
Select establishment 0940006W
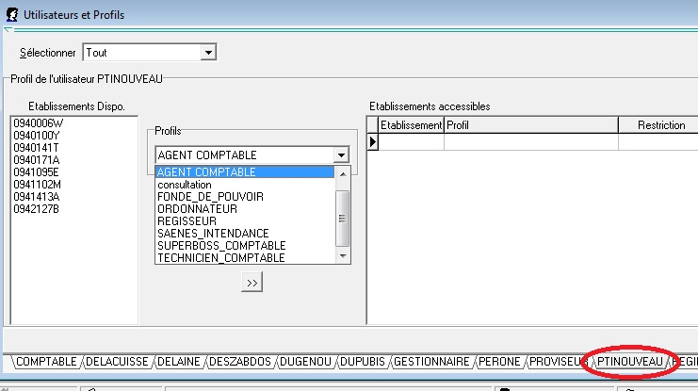pyautogui.click(x=39, y=123)
